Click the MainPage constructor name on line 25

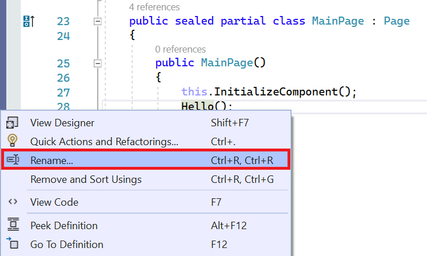(227, 63)
